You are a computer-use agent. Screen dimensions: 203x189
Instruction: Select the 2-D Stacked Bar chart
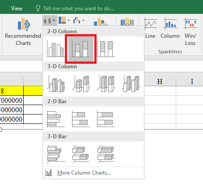81,119
